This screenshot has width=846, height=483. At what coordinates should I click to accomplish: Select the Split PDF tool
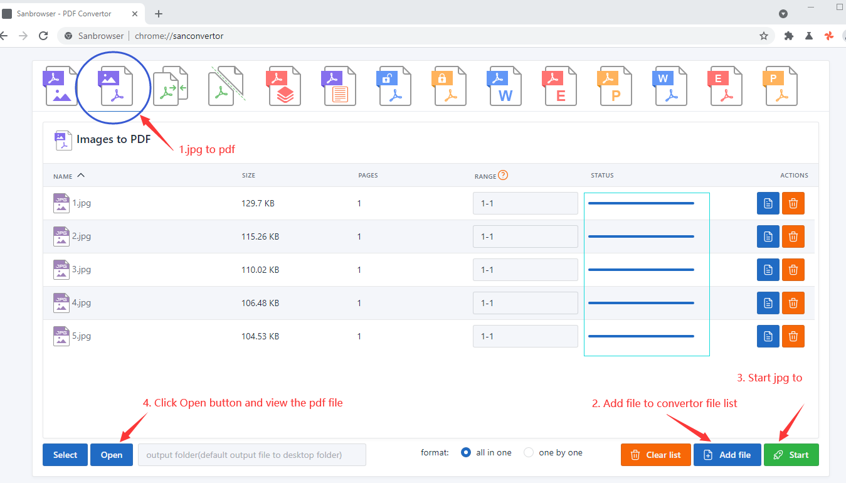point(226,85)
